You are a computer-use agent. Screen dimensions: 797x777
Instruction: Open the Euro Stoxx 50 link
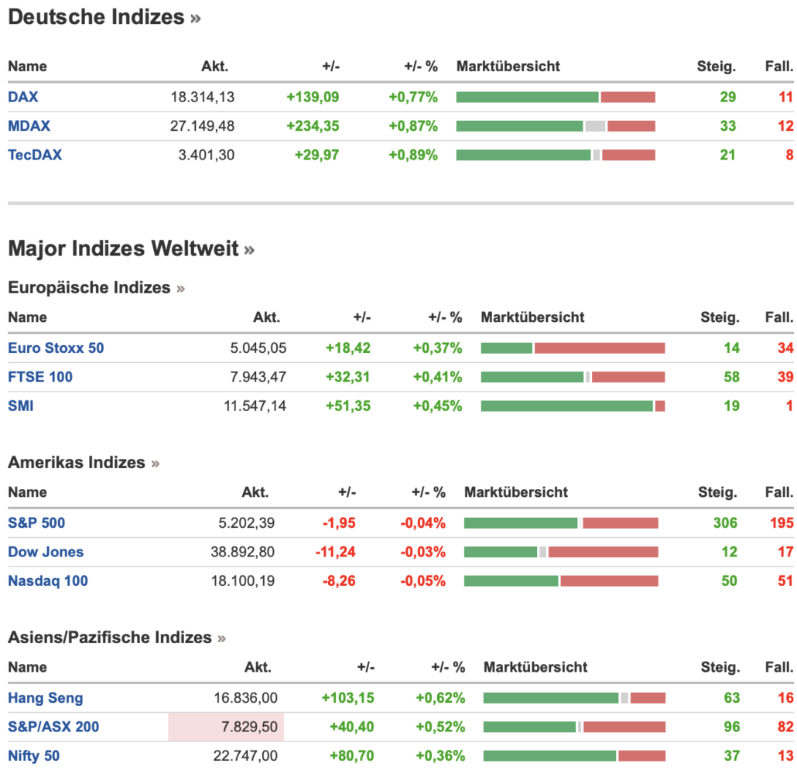pos(56,347)
